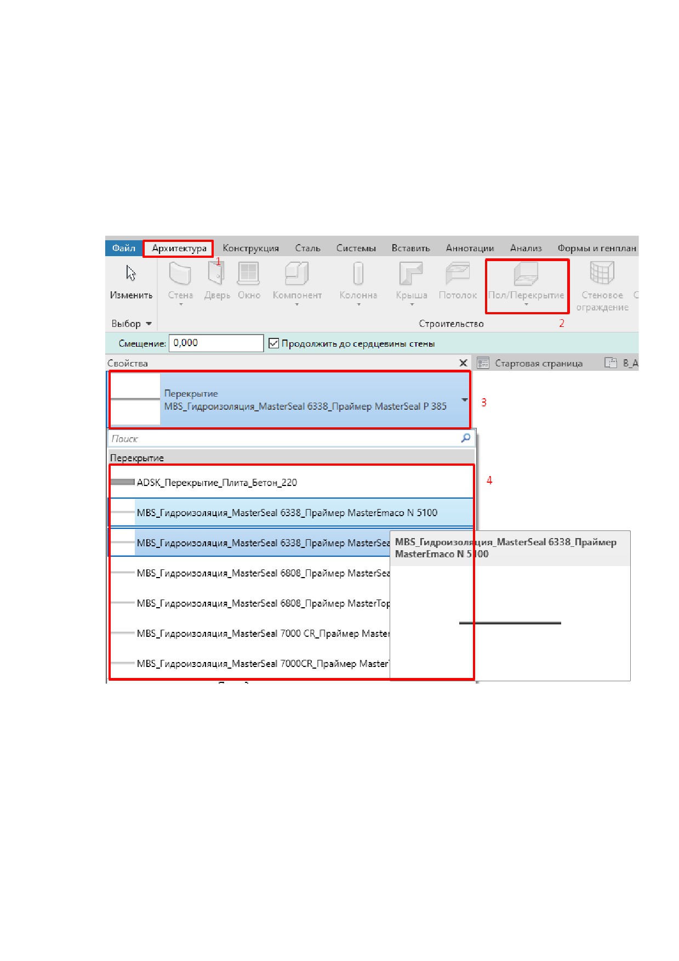Switch to the Конструкция ribbon tab
Screen dimensions: 679x961
pyautogui.click(x=250, y=248)
